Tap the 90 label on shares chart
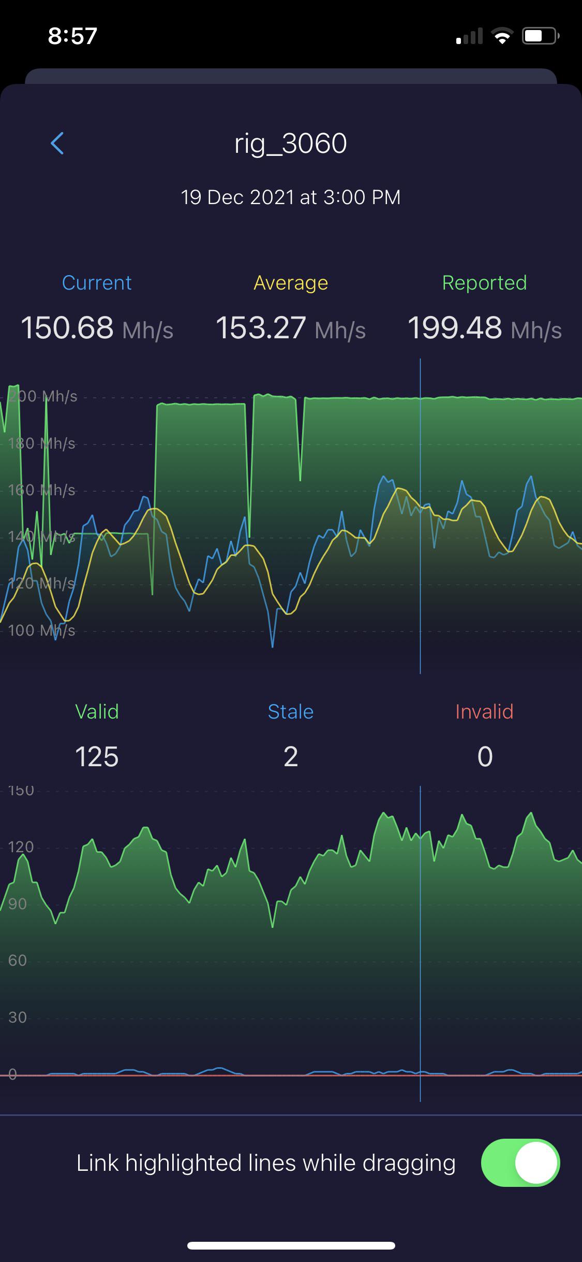 pyautogui.click(x=18, y=904)
